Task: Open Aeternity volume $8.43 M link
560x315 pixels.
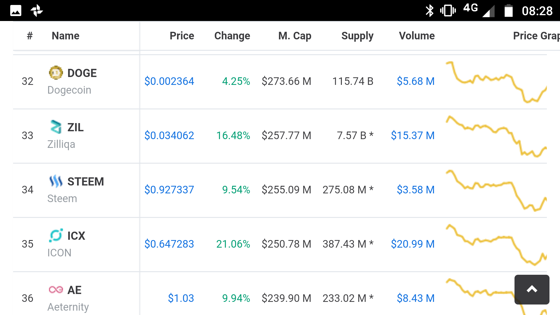Action: click(416, 298)
